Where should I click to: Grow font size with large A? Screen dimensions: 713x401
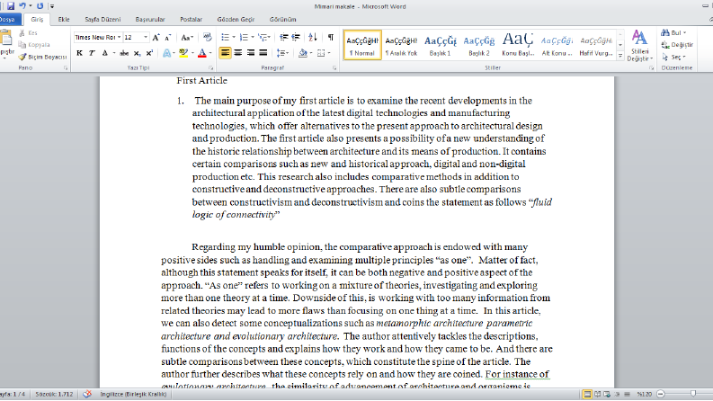tap(156, 37)
